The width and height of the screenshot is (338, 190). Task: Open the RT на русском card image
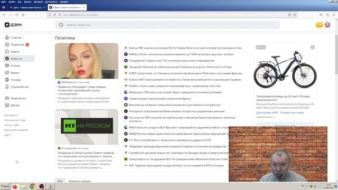pyautogui.click(x=87, y=127)
